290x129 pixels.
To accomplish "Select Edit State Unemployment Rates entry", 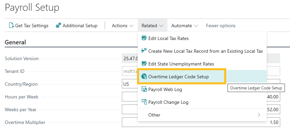I will point(203,64).
